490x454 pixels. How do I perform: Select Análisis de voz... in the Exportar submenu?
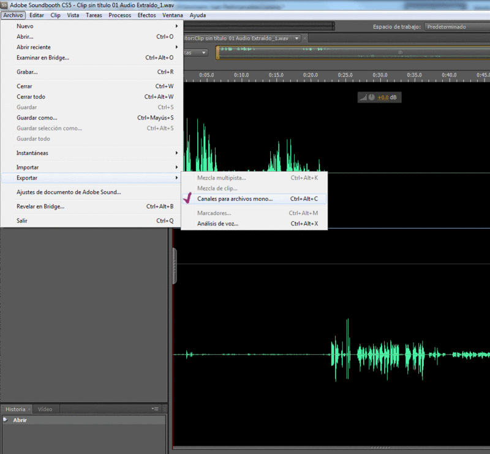pyautogui.click(x=254, y=224)
